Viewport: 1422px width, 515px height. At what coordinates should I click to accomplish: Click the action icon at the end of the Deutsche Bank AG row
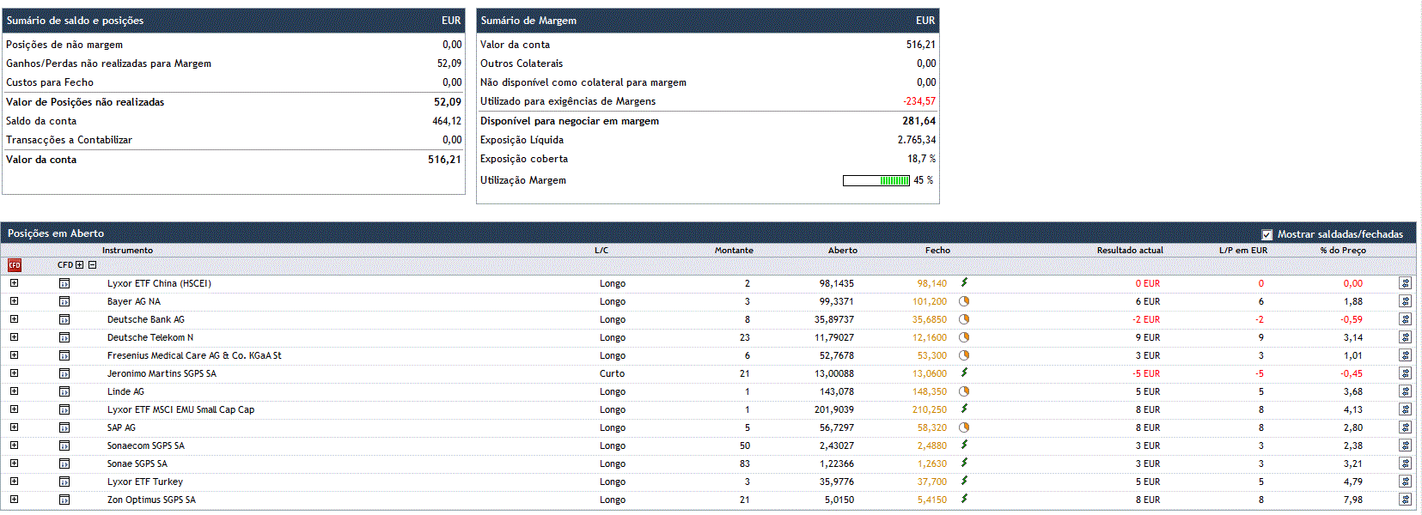click(x=1405, y=319)
